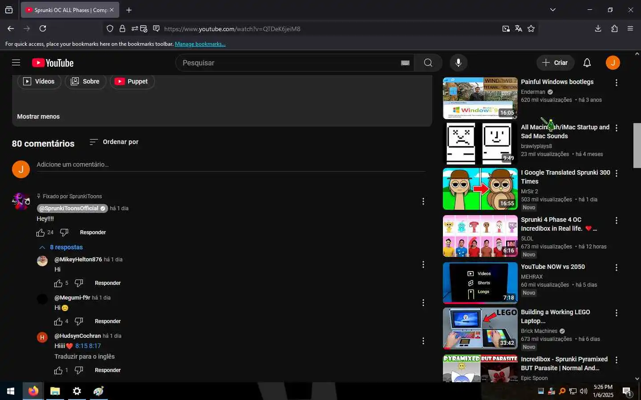The width and height of the screenshot is (641, 400).
Task: Like MikeyHelton876's reply
Action: point(58,283)
